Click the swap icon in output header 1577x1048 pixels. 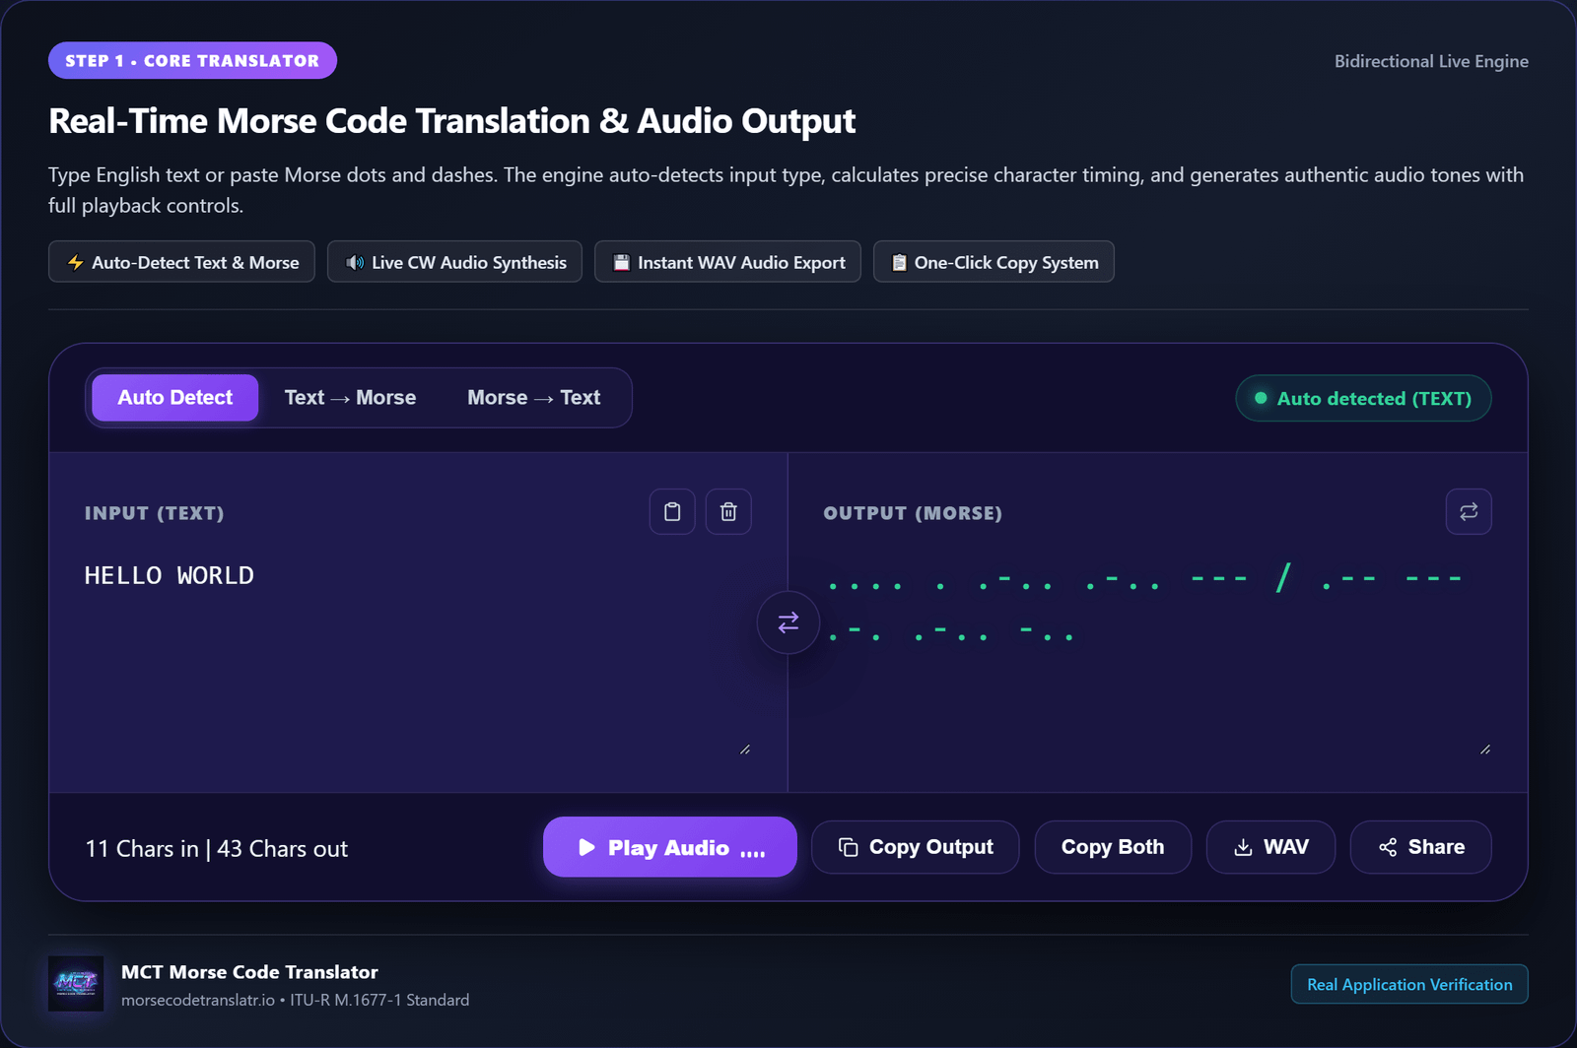click(x=1469, y=511)
